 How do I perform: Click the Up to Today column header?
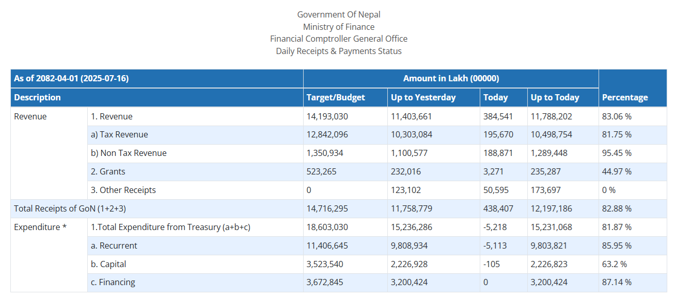555,97
